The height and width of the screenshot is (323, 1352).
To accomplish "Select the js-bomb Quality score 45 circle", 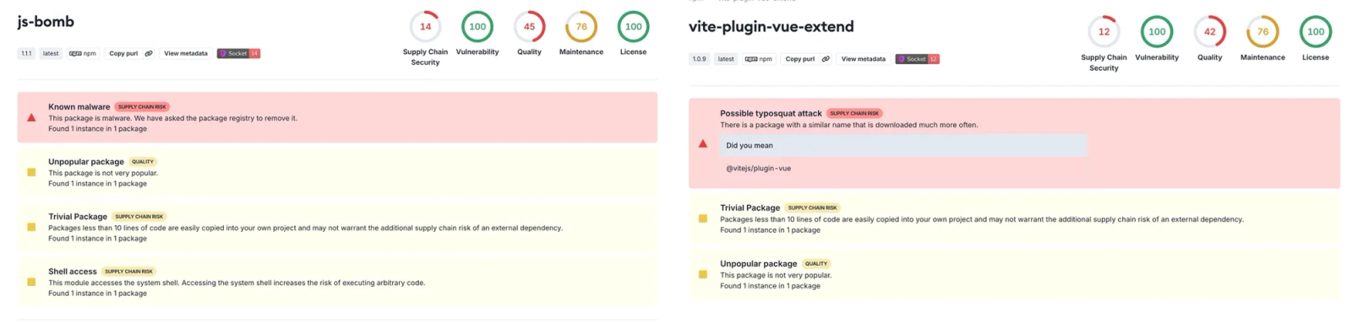I will [x=529, y=26].
